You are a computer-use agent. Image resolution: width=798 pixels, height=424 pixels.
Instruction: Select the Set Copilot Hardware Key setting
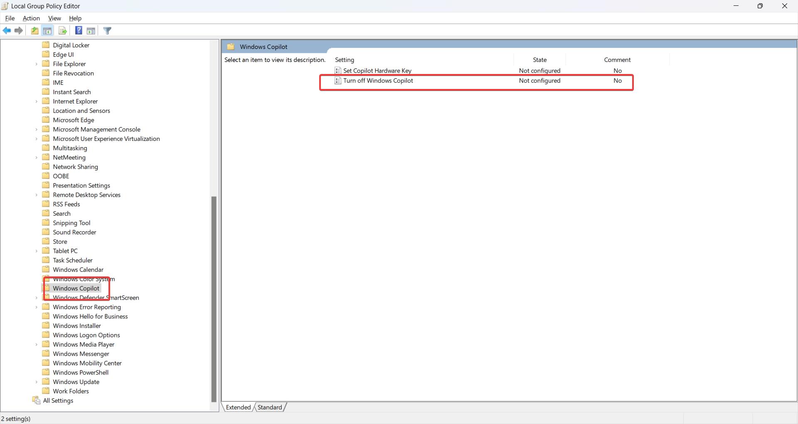click(x=377, y=71)
